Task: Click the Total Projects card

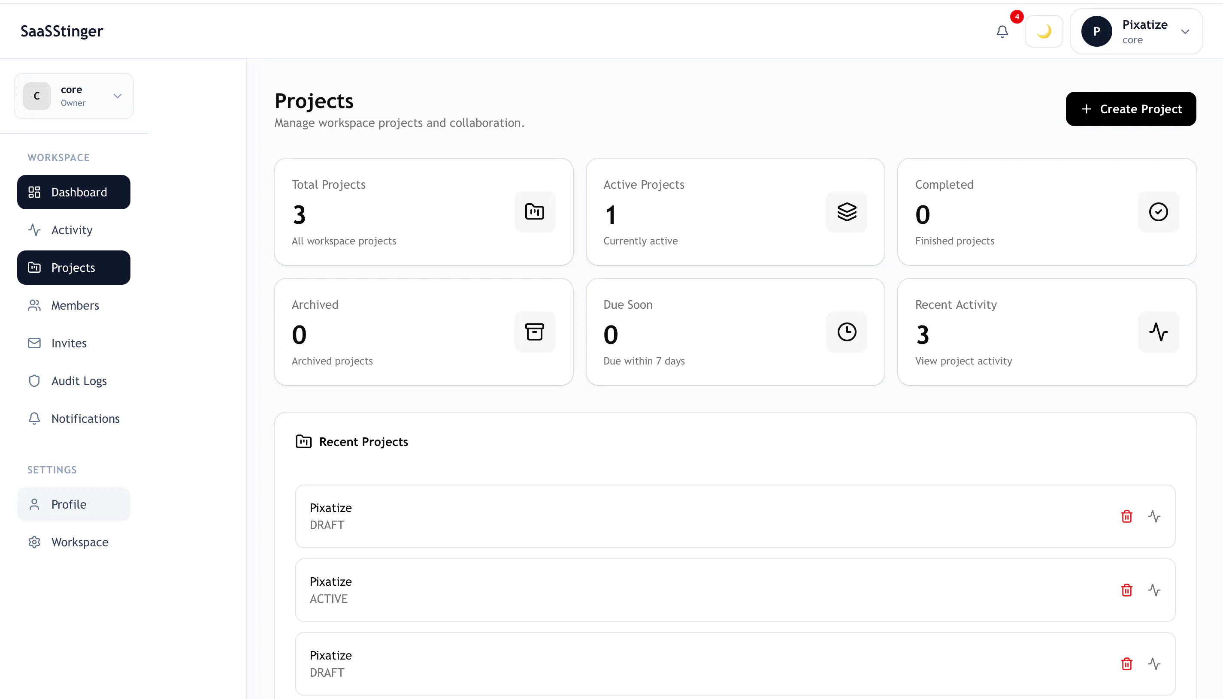Action: 423,212
